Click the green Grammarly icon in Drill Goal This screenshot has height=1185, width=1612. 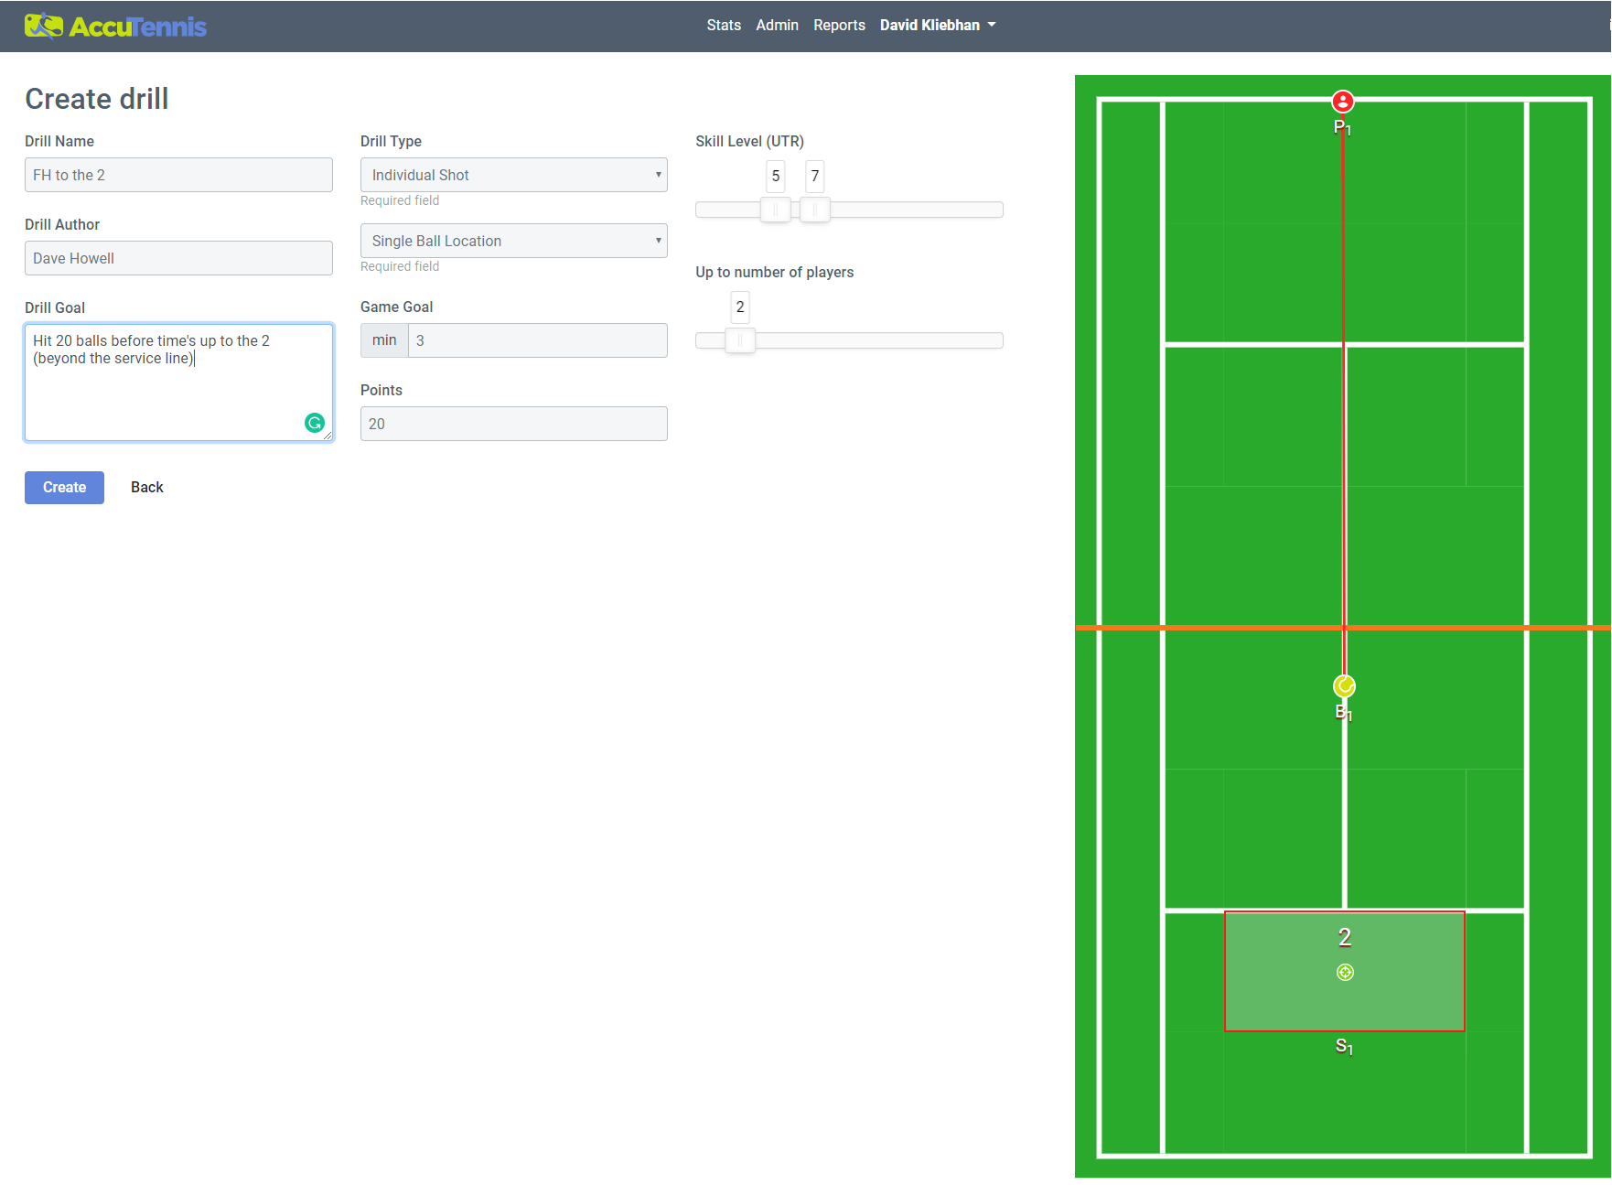coord(315,423)
